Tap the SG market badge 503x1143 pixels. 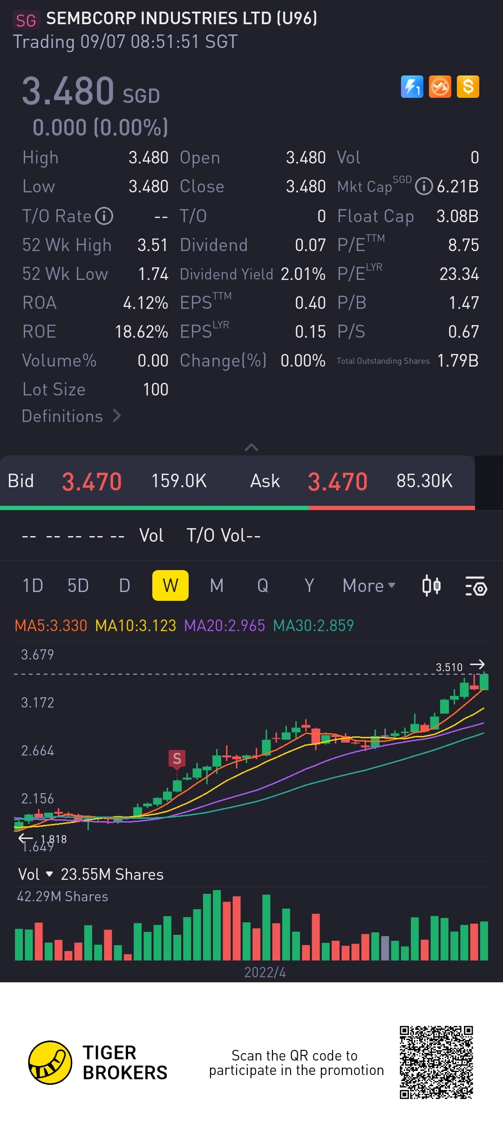[26, 20]
